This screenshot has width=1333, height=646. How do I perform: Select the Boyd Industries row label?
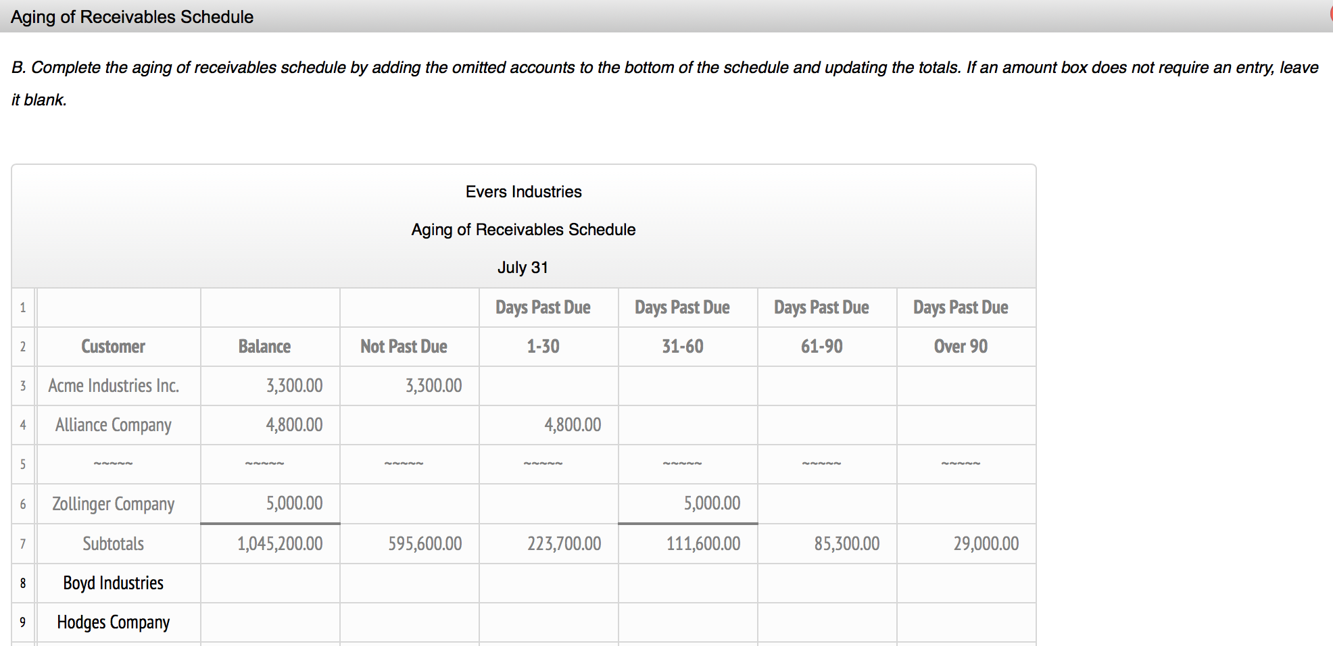point(114,583)
